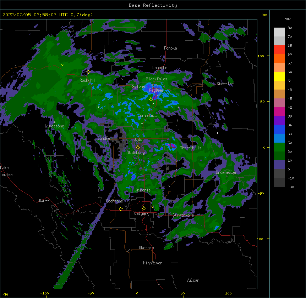Click the Ponoka label

point(170,48)
